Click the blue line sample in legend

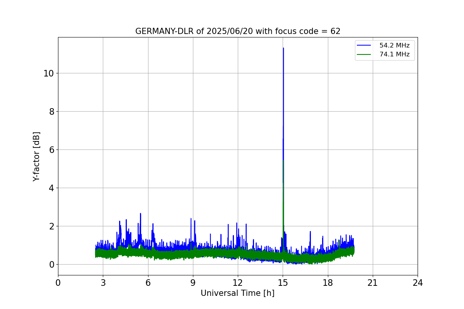point(364,46)
